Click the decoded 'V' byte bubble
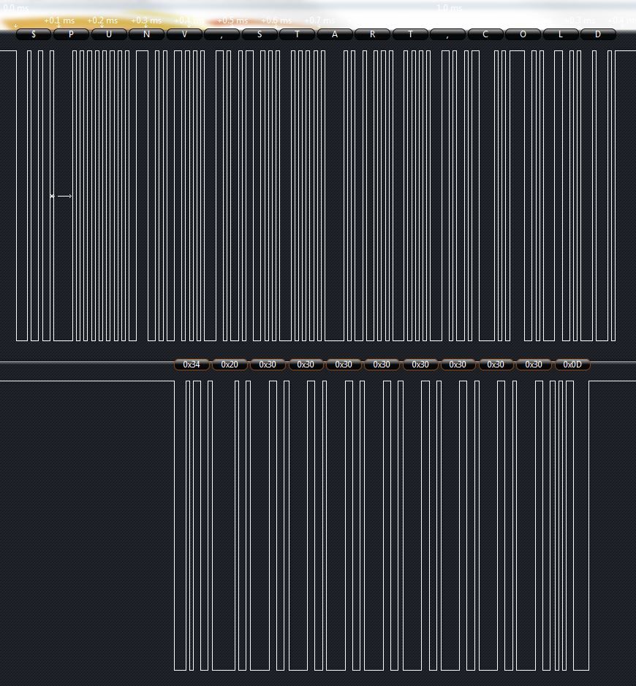Image resolution: width=636 pixels, height=686 pixels. click(x=184, y=34)
